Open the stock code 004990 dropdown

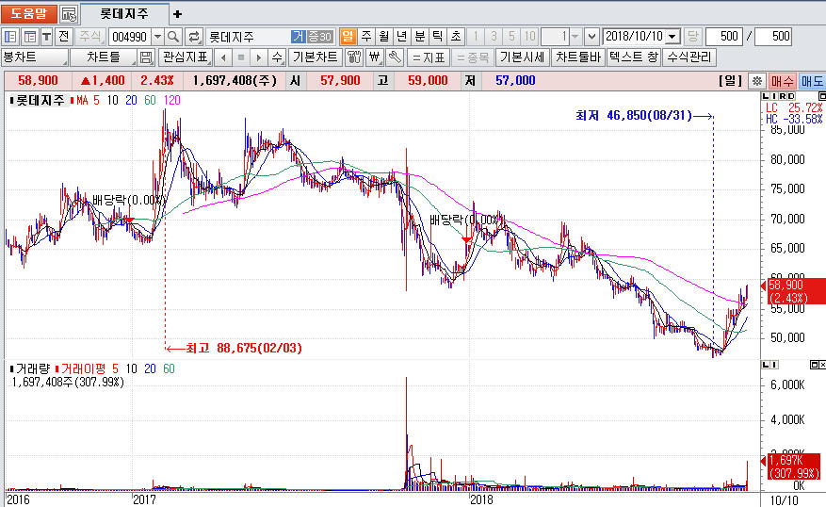(x=157, y=36)
